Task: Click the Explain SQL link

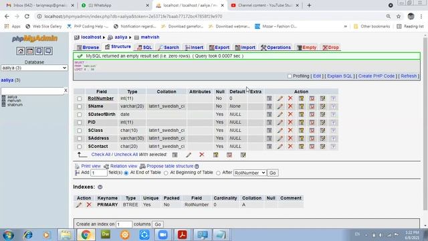Action: [x=340, y=76]
